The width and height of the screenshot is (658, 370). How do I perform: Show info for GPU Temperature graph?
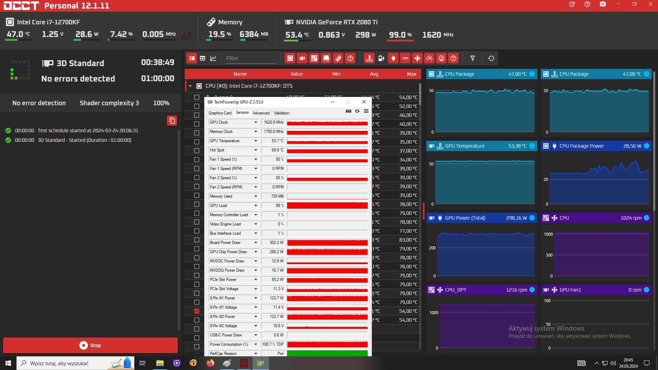532,146
